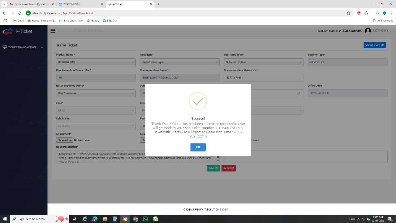Viewport: 396px width, 223px height.
Task: Open the Issue type dropdown
Action: [x=180, y=62]
